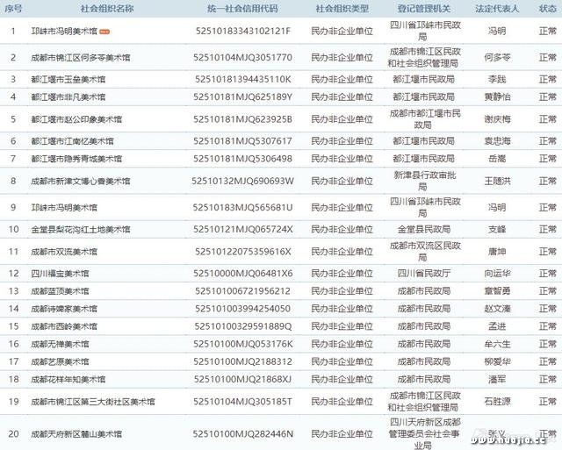This screenshot has width=562, height=450.
Task: Click the orange new badge beside 邛崃市冯明美术馆
Action: click(x=104, y=32)
